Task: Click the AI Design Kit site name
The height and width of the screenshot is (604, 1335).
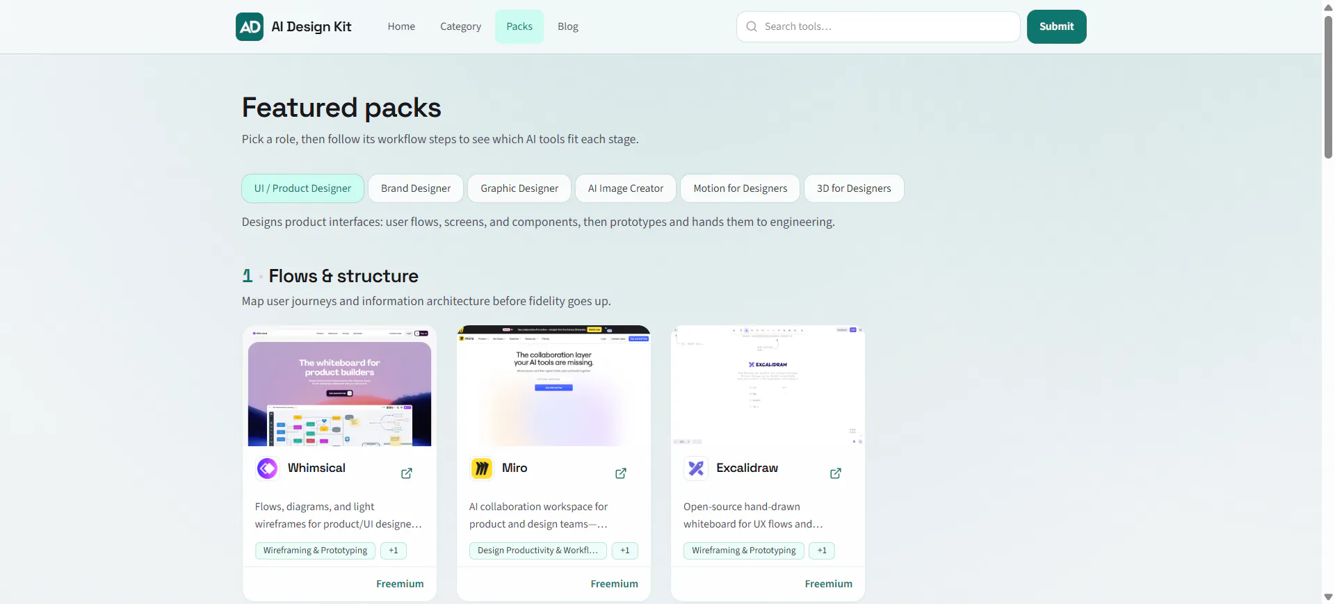Action: tap(311, 26)
